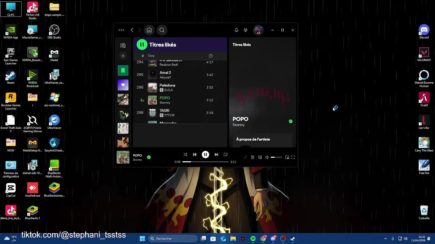This screenshot has height=244, width=435.
Task: Open Stormy artist in now-playing panel
Action: [239, 125]
